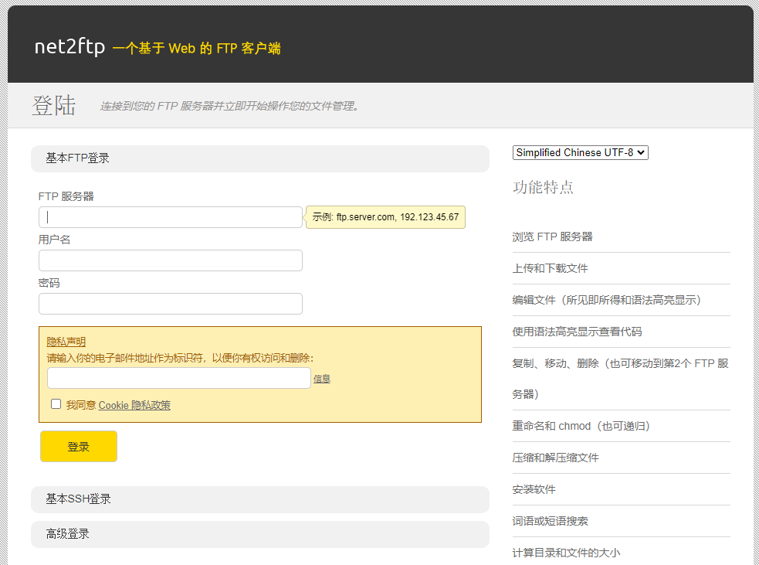The height and width of the screenshot is (565, 759).
Task: Click the net2ftp logo title
Action: [69, 47]
